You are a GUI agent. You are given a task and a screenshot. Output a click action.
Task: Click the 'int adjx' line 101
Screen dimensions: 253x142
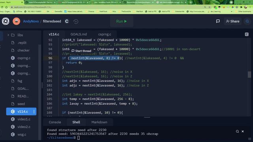tap(106, 81)
